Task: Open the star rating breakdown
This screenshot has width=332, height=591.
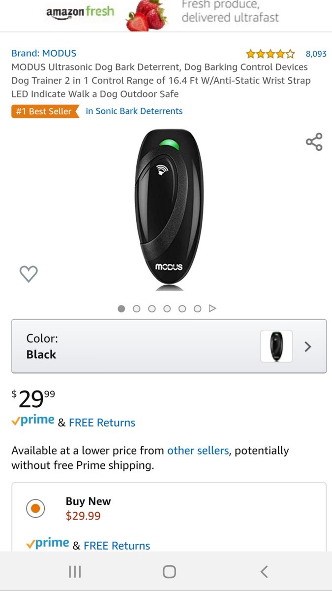Action: pyautogui.click(x=271, y=54)
